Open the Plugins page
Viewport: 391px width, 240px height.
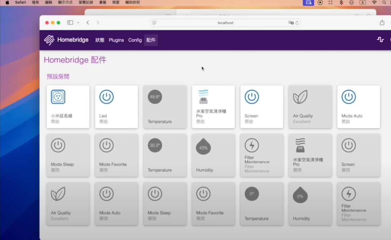click(116, 40)
